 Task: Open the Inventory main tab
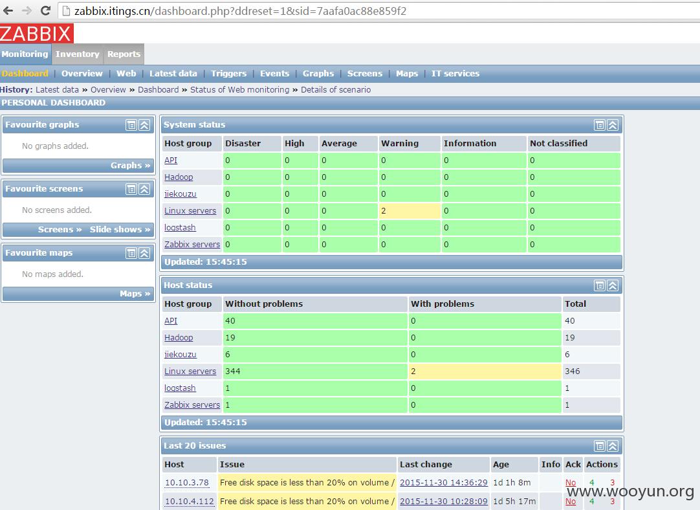(77, 54)
